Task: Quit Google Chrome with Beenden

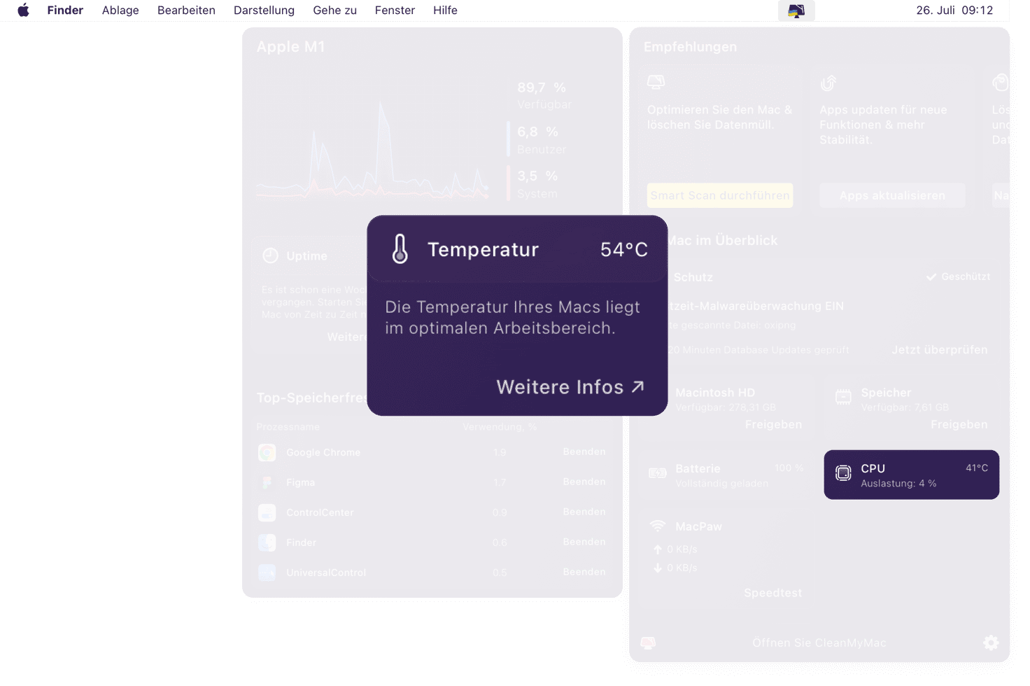Action: pos(584,451)
